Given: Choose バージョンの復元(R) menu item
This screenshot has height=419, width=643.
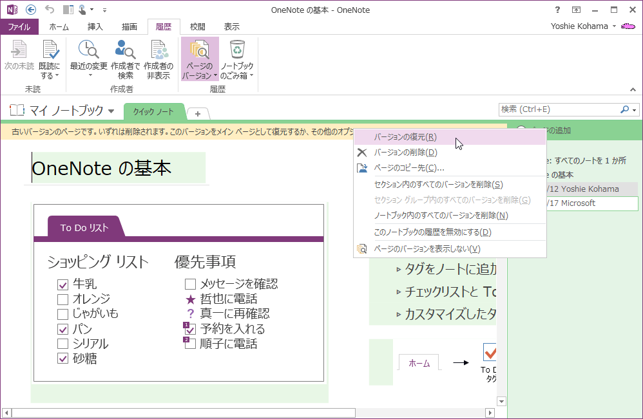Looking at the screenshot, I should pos(450,137).
